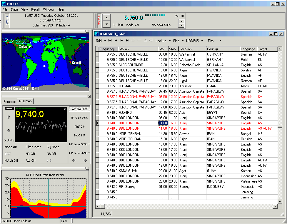Open the Help menu

pos(61,9)
